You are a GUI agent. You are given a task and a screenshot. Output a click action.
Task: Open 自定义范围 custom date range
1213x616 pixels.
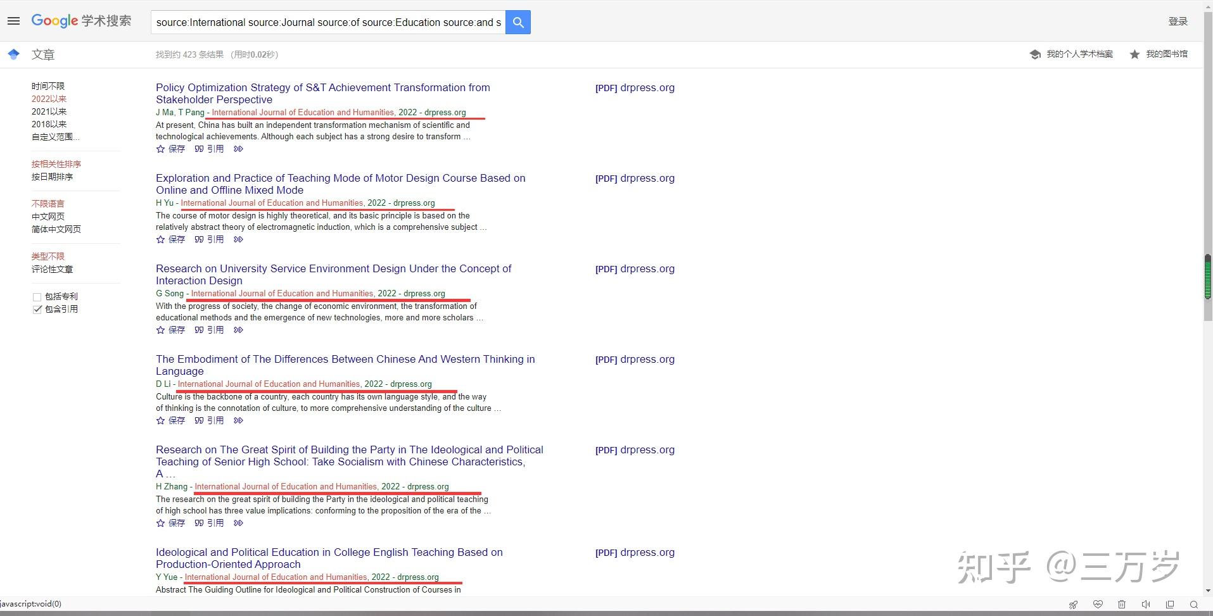(56, 137)
